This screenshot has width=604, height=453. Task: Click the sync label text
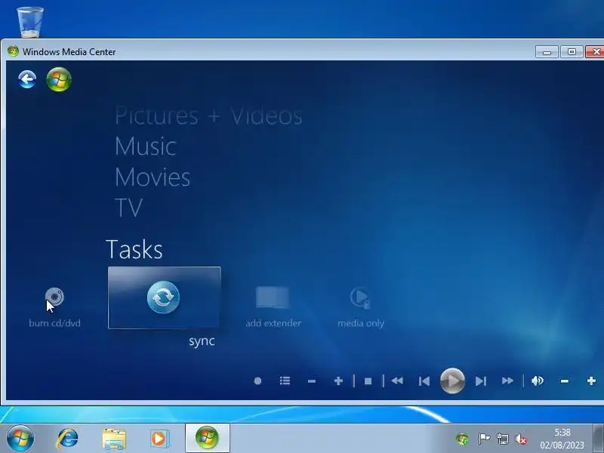202,341
